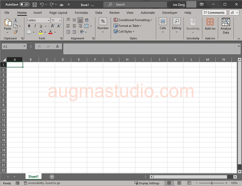Click the Save icon in title bar
This screenshot has height=186, width=242.
(x=35, y=5)
